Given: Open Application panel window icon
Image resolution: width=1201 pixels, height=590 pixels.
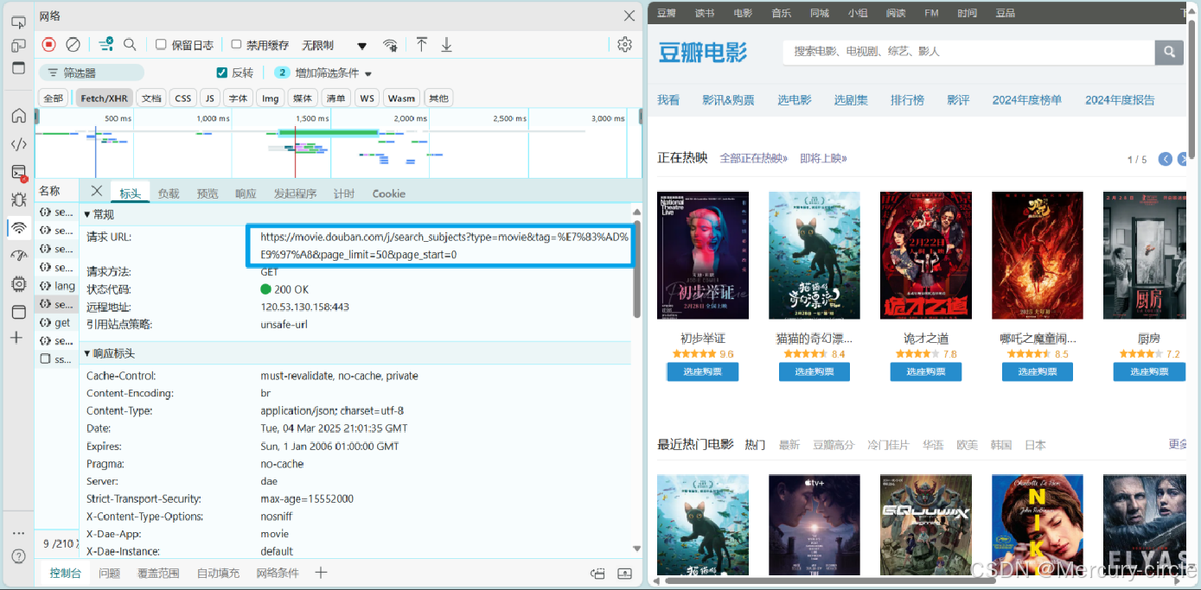Looking at the screenshot, I should tap(18, 312).
